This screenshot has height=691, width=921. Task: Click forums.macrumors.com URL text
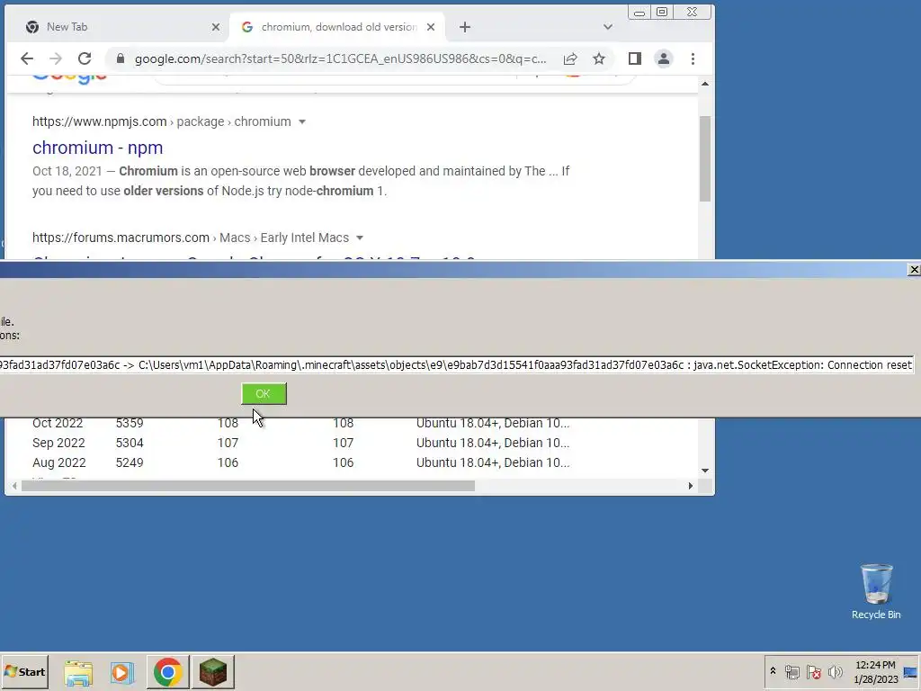pyautogui.click(x=121, y=238)
